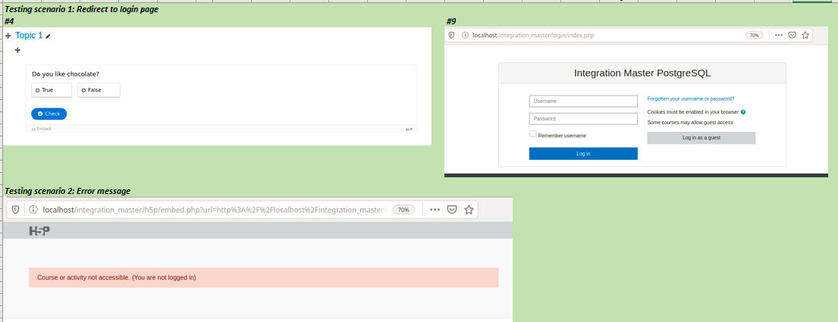Click the '#9' label cell
This screenshot has height=322, width=838.
(x=451, y=21)
